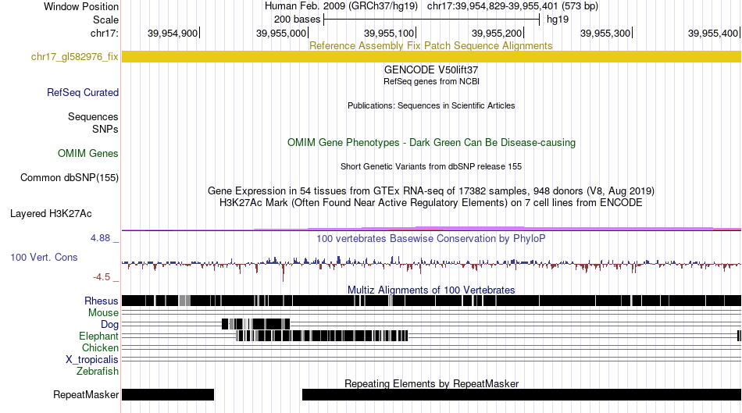This screenshot has width=742, height=413.
Task: Click the 200 bases scale bar
Action: pyautogui.click(x=431, y=20)
